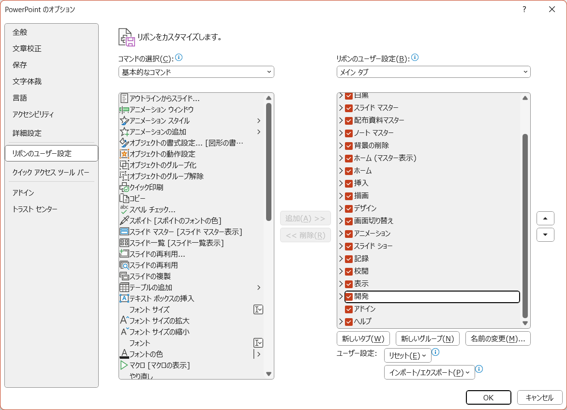Image resolution: width=567 pixels, height=410 pixels.
Task: Click the 新しいグループ button
Action: click(x=427, y=339)
